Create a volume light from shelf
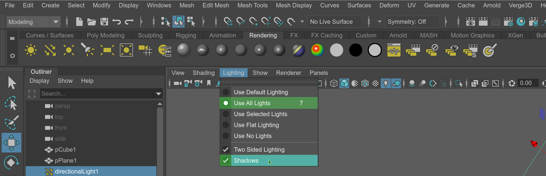Viewport: 546px width, 176px height. tap(126, 50)
